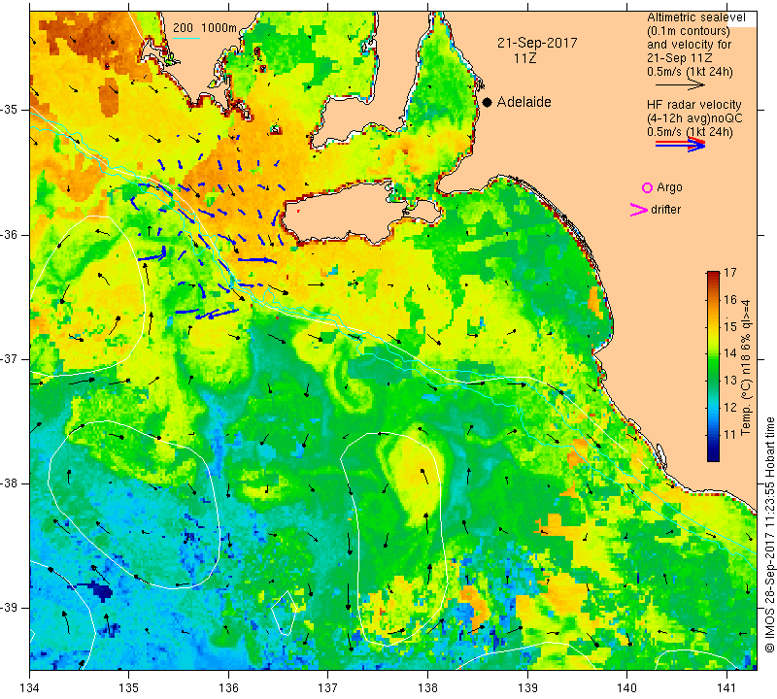Click the longitude label 135
This screenshot has width=777, height=699.
(129, 687)
